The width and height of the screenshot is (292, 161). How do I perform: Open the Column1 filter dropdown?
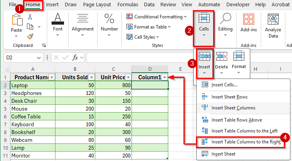(x=164, y=77)
